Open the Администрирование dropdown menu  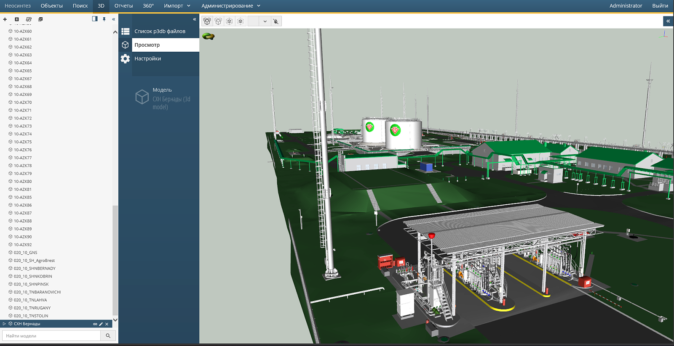click(230, 6)
